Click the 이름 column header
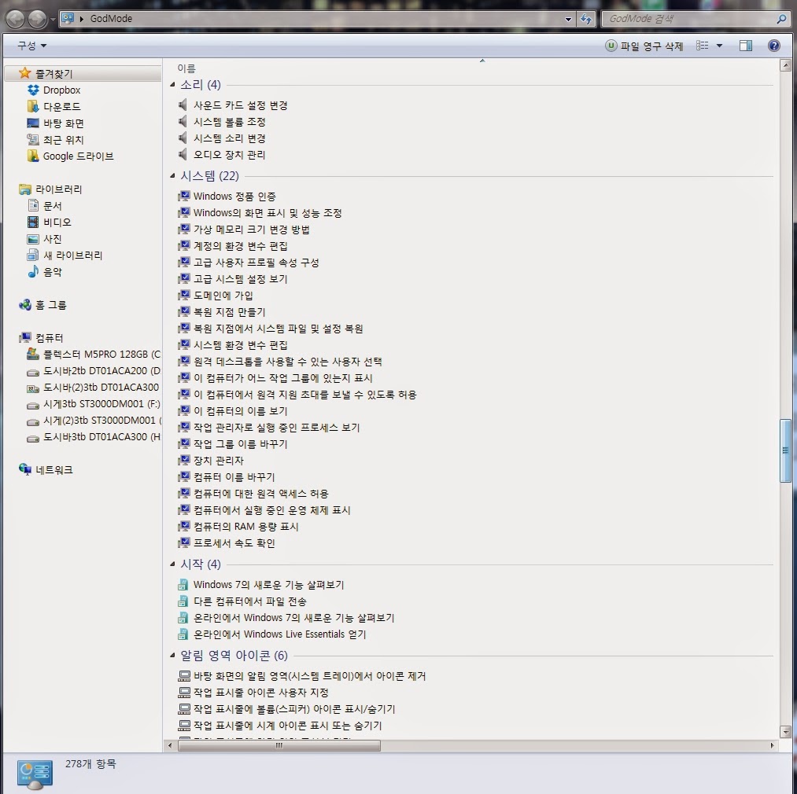797x794 pixels. point(186,68)
